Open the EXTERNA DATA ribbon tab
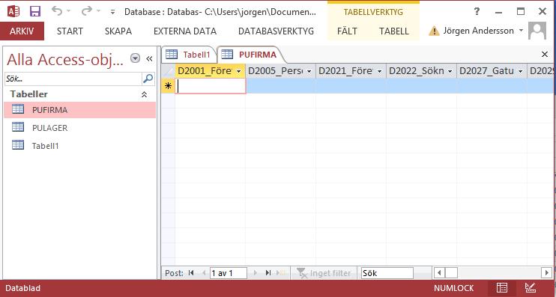This screenshot has width=556, height=297. (185, 31)
